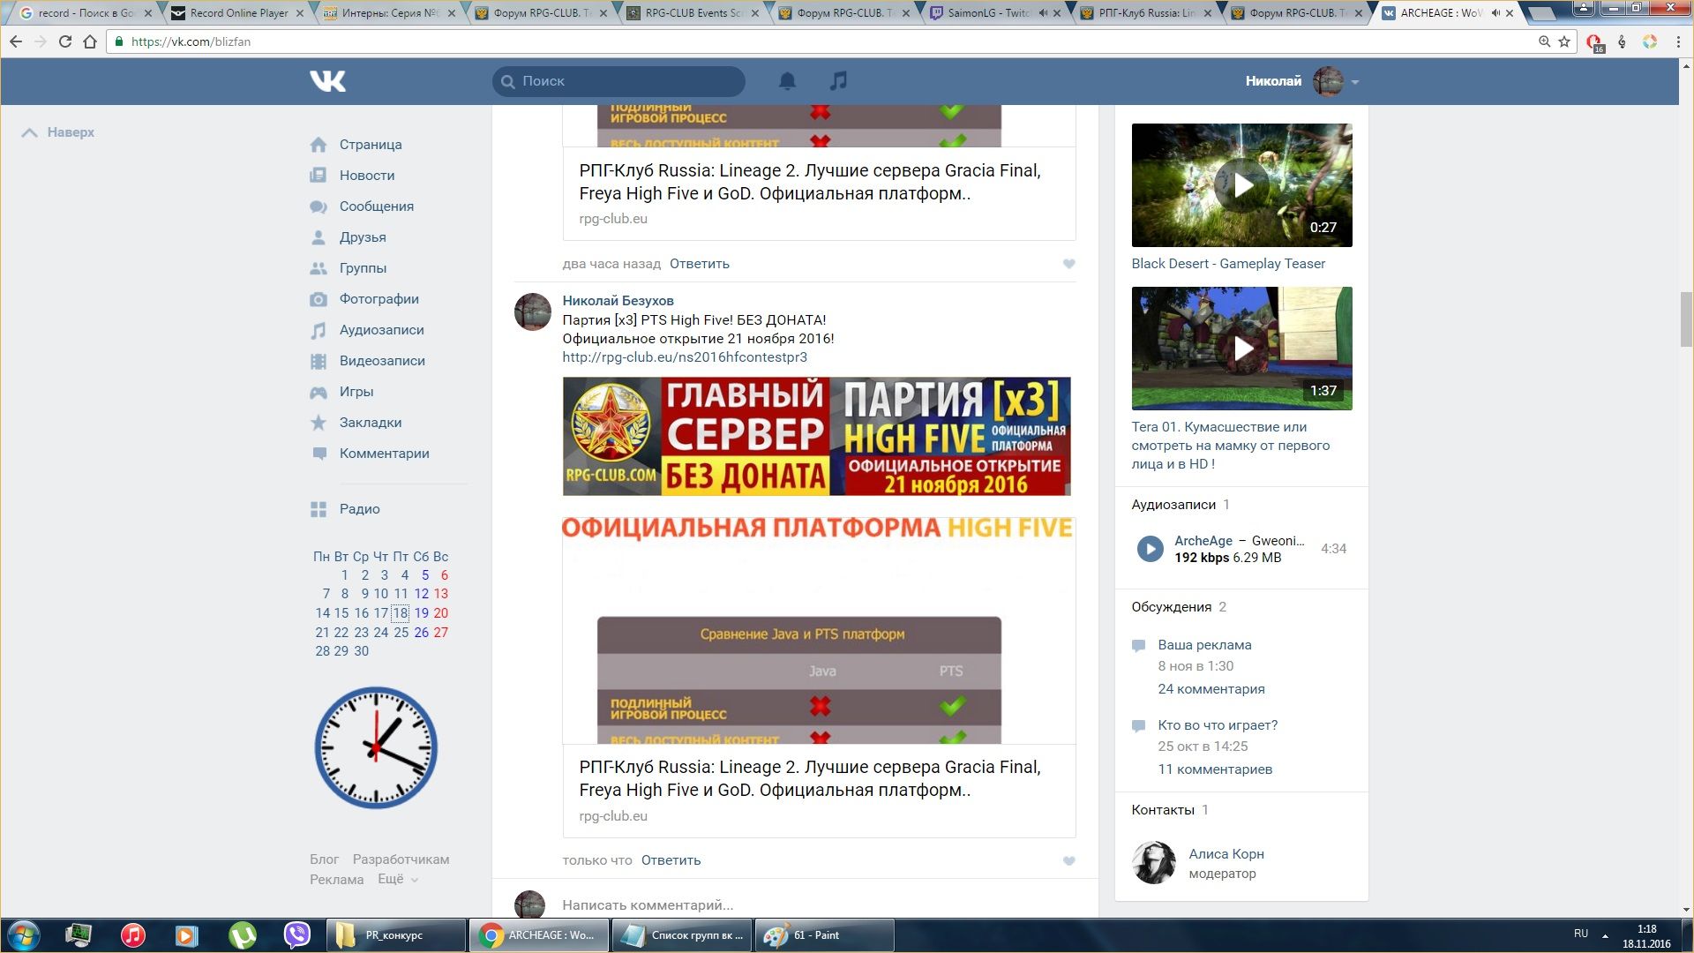Bookmark the page with the address-bar star icon
Screen dimensions: 1694x953
point(1564,41)
